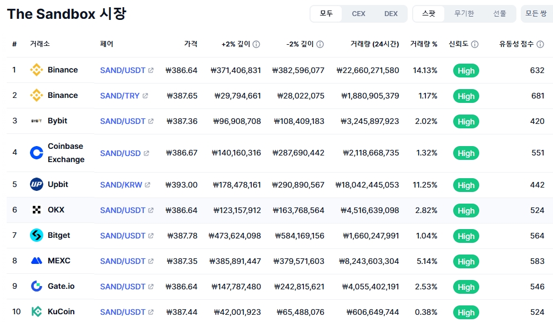This screenshot has height=322, width=553.
Task: Click the OKX logo icon
Action: click(36, 210)
